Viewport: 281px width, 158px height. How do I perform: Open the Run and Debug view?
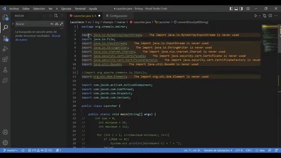click(x=5, y=49)
